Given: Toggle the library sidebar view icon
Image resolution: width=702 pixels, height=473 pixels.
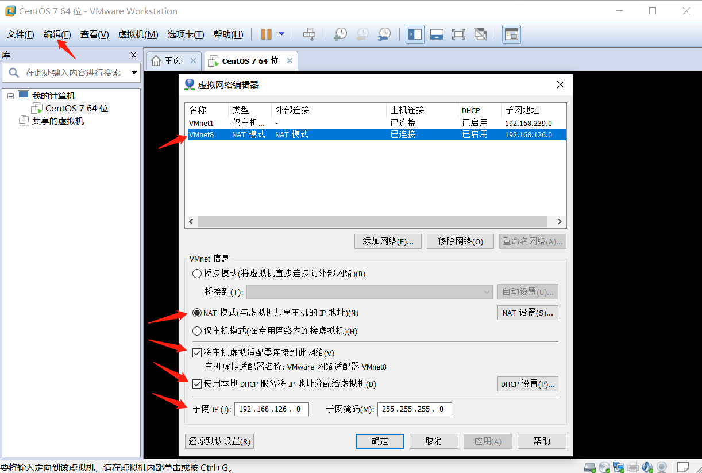Looking at the screenshot, I should (415, 34).
